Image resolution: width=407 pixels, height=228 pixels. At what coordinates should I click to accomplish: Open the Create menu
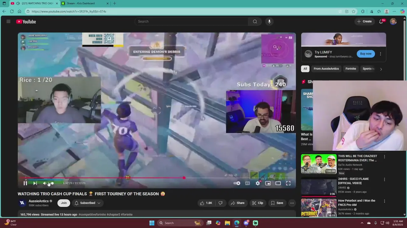[364, 22]
